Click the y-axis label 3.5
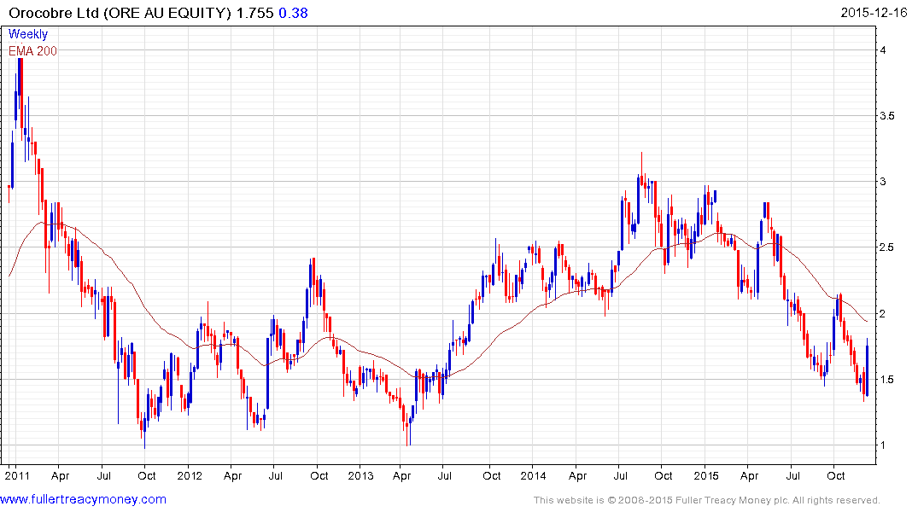This screenshot has width=918, height=512. coord(887,116)
